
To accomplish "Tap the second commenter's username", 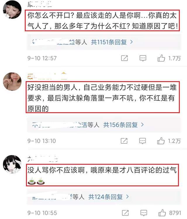I will 47,76.
